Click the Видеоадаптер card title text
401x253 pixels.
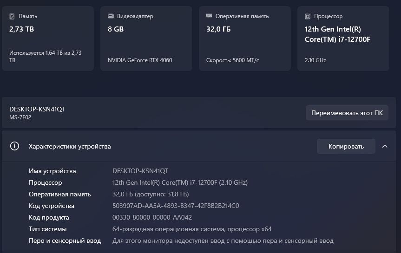135,16
